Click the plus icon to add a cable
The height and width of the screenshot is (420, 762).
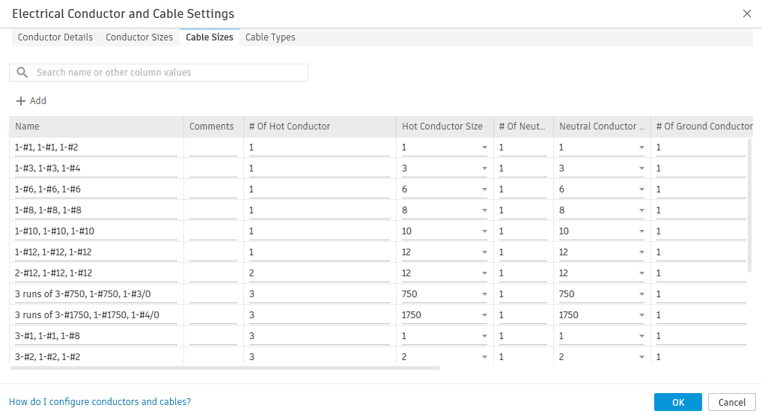[x=21, y=101]
